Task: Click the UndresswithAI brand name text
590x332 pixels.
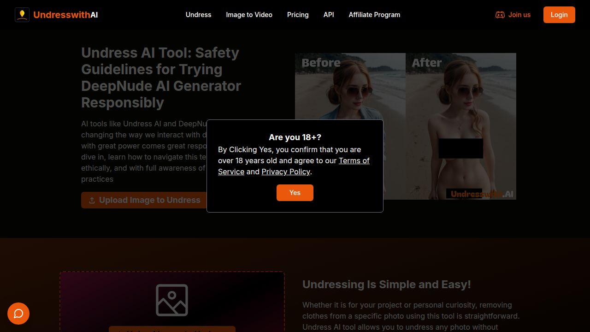Action: tap(65, 15)
